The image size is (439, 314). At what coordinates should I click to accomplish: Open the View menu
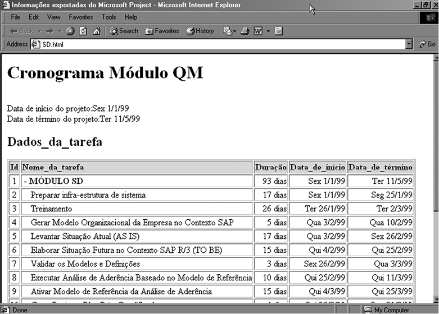[x=54, y=17]
